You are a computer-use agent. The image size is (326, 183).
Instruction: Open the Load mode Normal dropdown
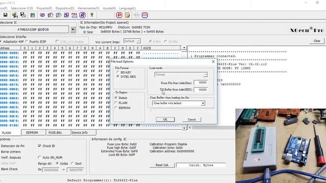[205, 75]
